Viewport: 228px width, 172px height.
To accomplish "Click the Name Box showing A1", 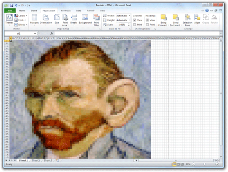I will (x=19, y=34).
